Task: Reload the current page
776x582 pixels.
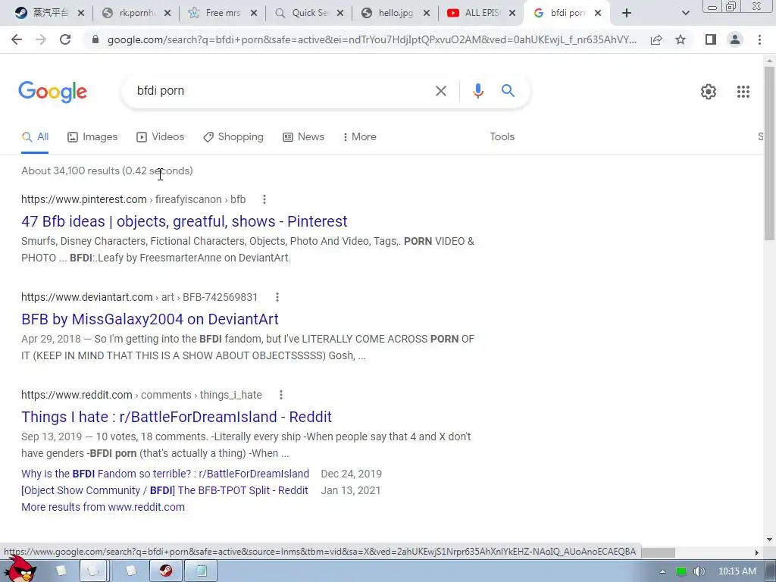Action: tap(65, 39)
